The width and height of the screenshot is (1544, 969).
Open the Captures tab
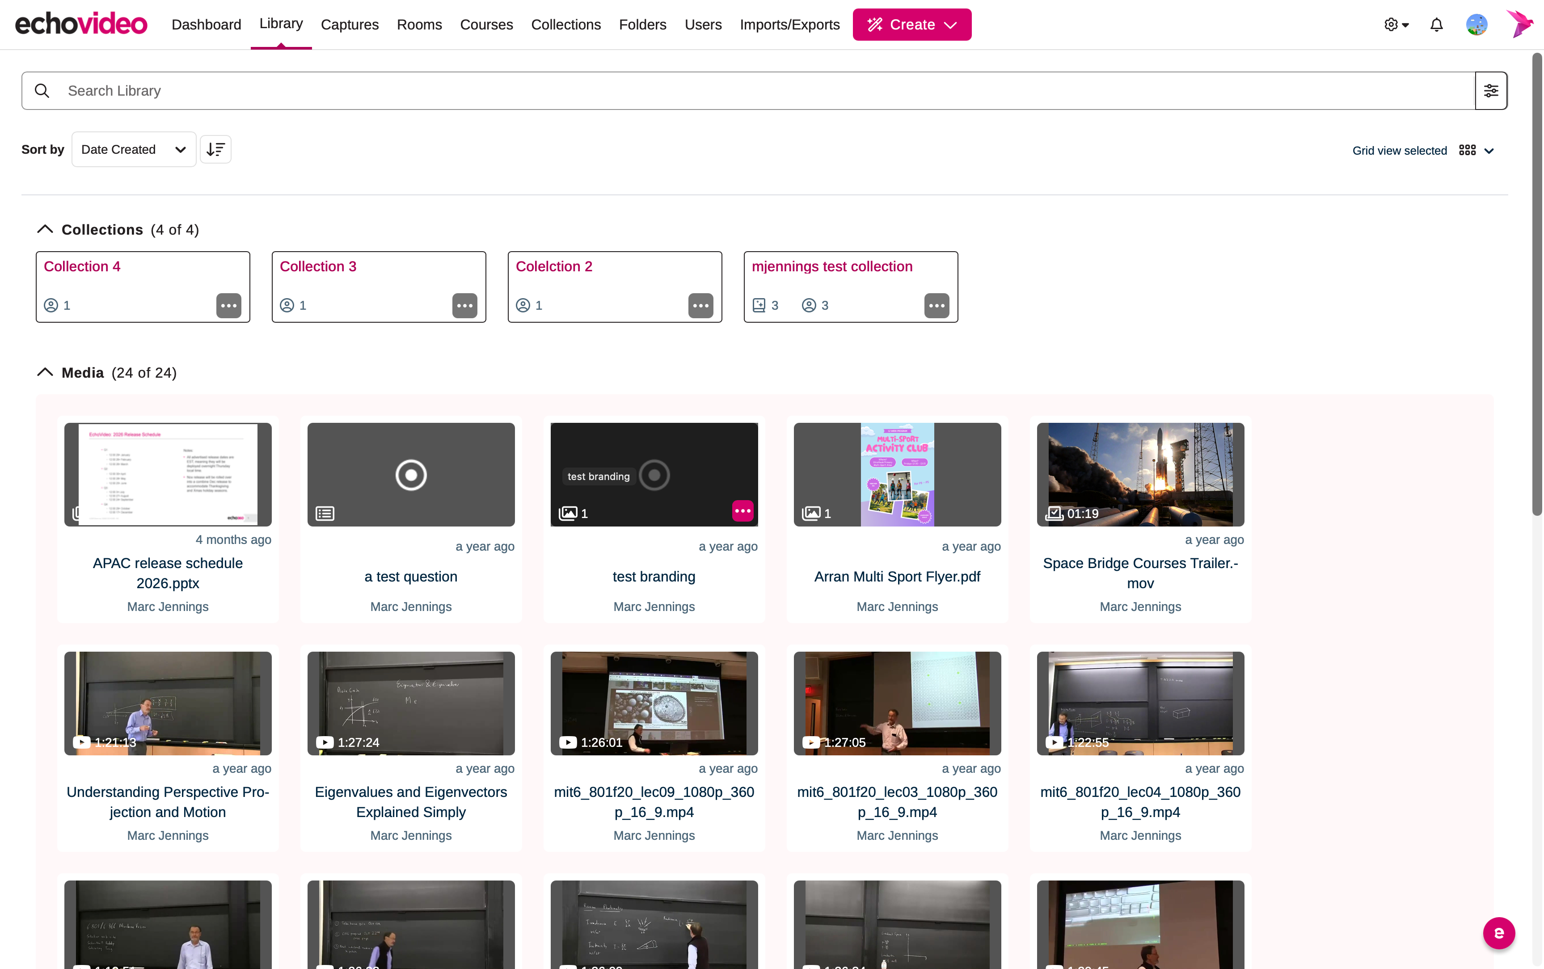point(349,24)
